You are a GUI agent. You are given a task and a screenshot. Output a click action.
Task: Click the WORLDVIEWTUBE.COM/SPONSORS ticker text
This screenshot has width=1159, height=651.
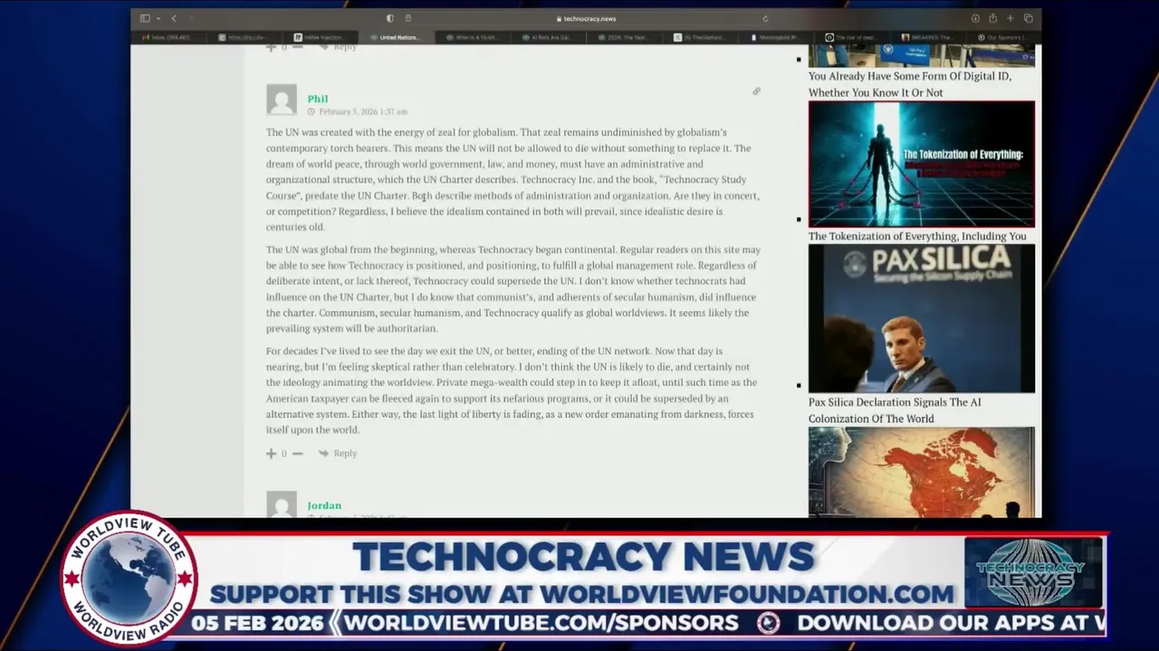pyautogui.click(x=541, y=623)
